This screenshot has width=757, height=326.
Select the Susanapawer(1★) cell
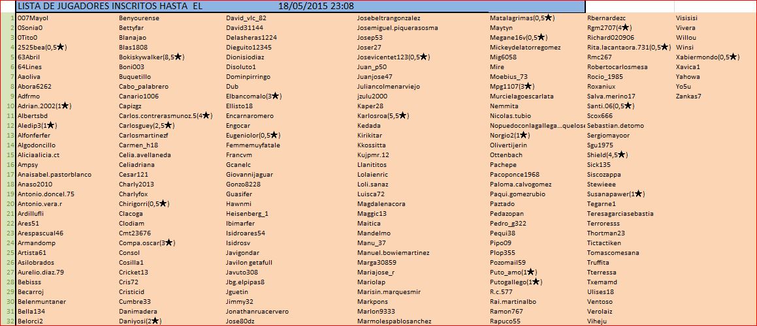tap(616, 194)
